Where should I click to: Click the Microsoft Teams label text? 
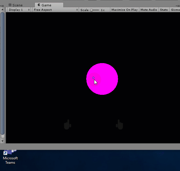[10, 160]
